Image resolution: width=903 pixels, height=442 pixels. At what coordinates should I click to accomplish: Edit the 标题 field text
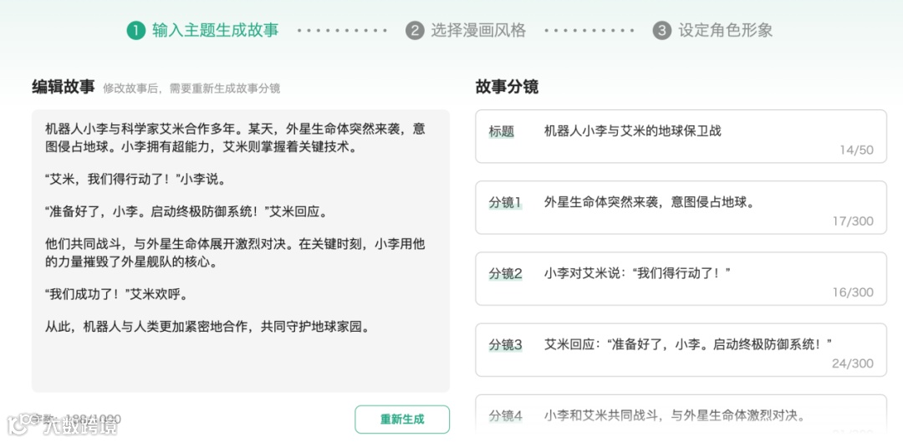click(x=632, y=131)
